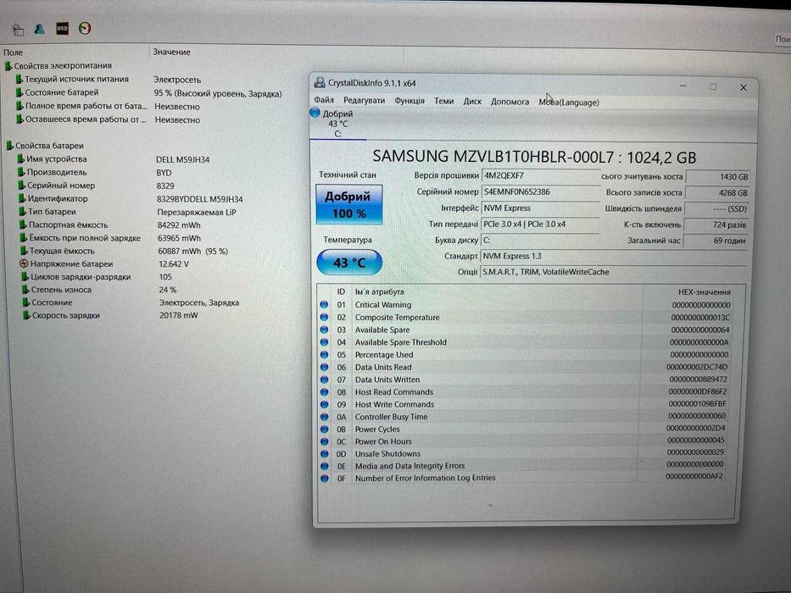The image size is (791, 593).
Task: Click the interface field NVM Express
Action: click(541, 208)
